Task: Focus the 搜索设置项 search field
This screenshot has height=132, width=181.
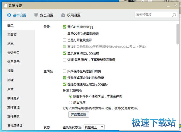Action: [156, 15]
